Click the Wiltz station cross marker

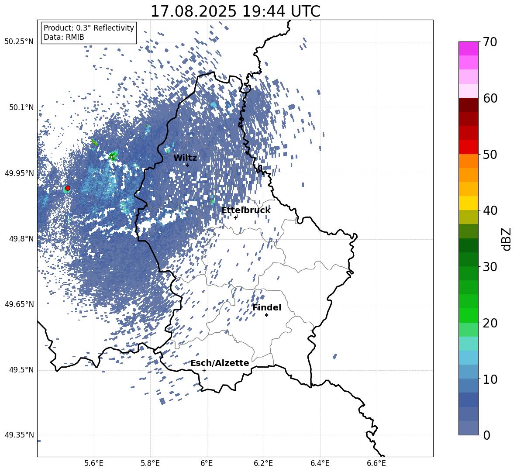click(x=188, y=165)
